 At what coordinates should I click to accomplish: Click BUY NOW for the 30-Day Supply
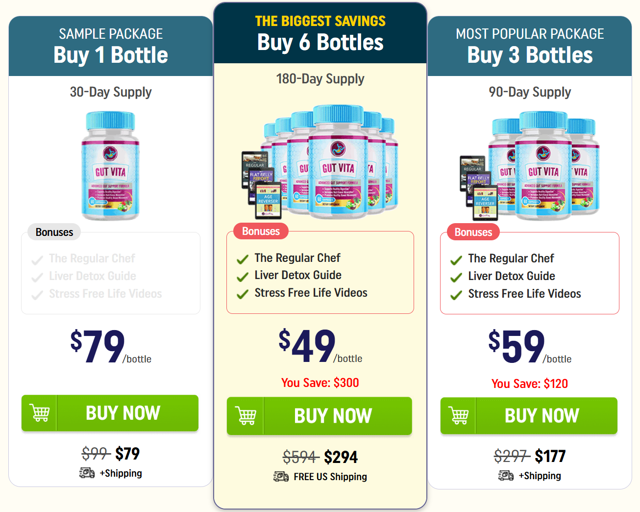pyautogui.click(x=123, y=413)
